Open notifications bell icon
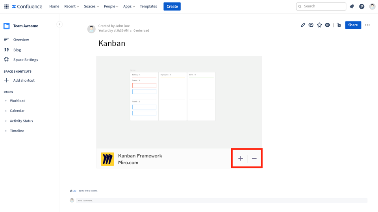Image resolution: width=378 pixels, height=212 pixels. pos(352,7)
